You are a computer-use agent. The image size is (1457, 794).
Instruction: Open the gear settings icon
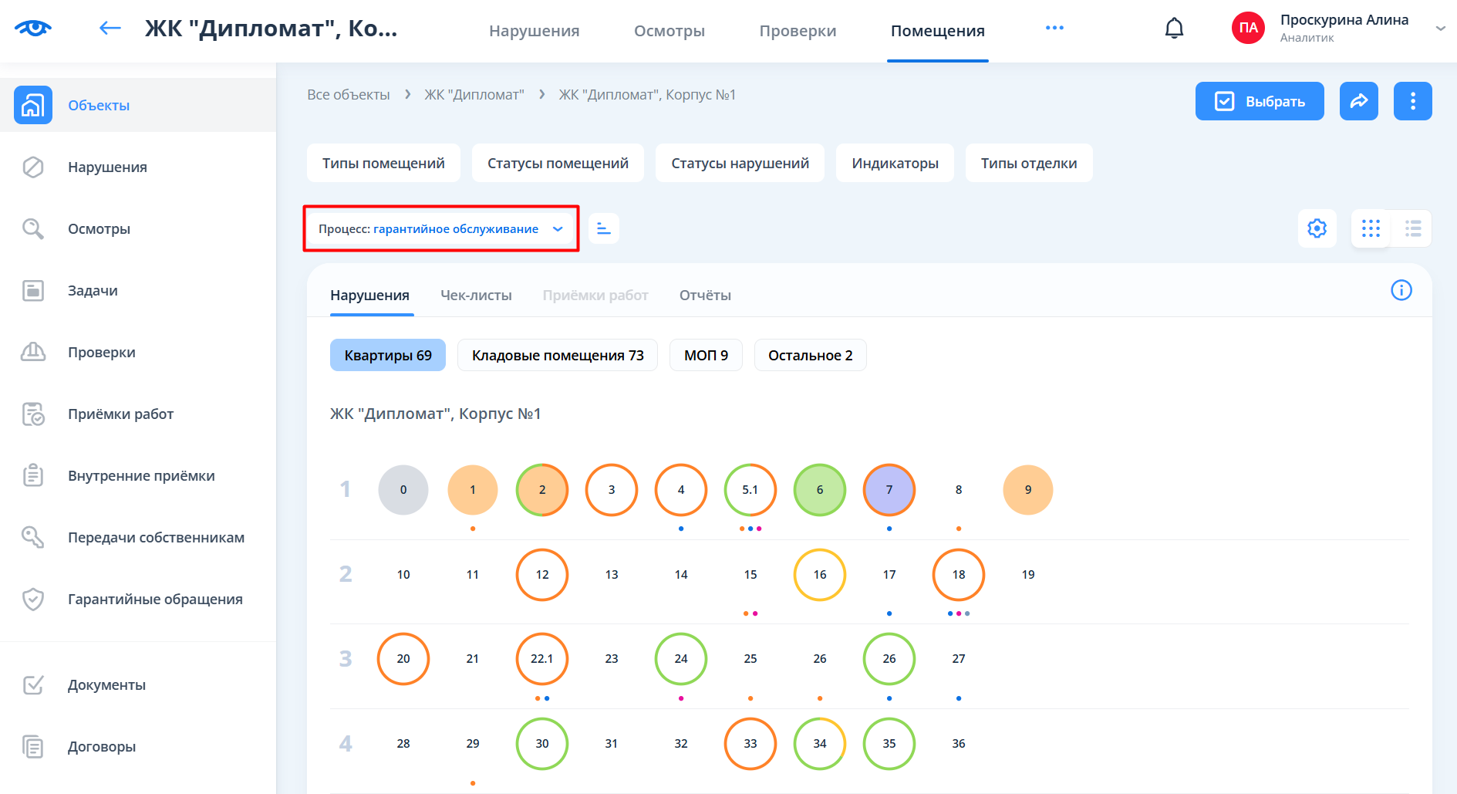pos(1317,228)
